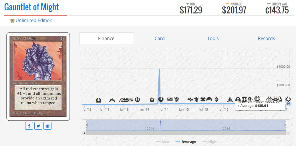Click the Eternal Masters hourglass icon
The width and height of the screenshot is (296, 146).
(x=245, y=99)
